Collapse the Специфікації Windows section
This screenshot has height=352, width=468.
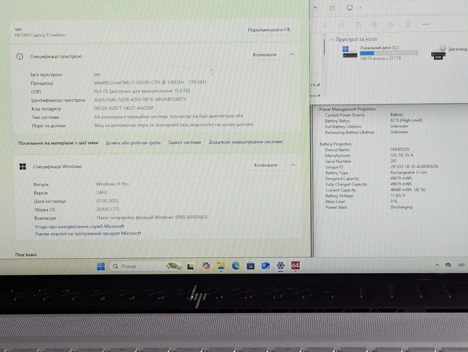click(x=293, y=165)
